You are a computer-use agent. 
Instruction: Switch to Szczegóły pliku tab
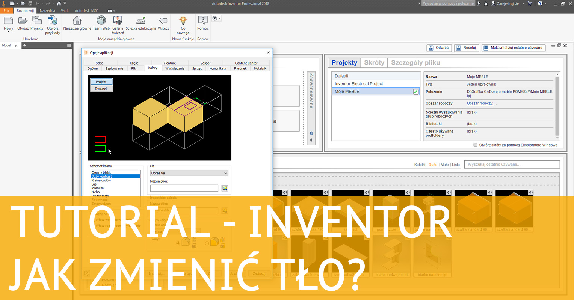pyautogui.click(x=415, y=63)
